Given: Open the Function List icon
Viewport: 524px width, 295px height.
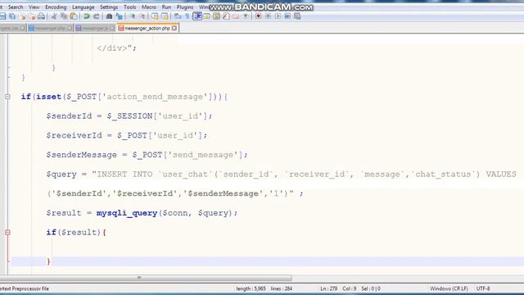Looking at the screenshot, I should pyautogui.click(x=226, y=16).
